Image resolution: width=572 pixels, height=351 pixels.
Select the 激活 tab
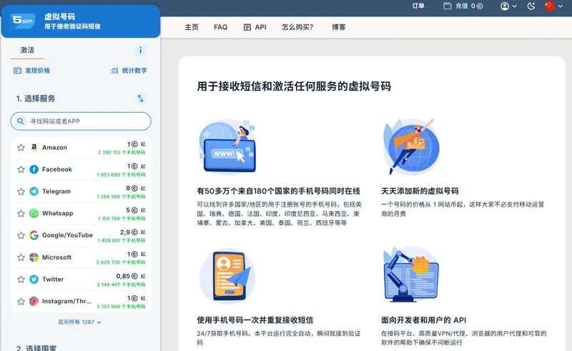[x=27, y=50]
